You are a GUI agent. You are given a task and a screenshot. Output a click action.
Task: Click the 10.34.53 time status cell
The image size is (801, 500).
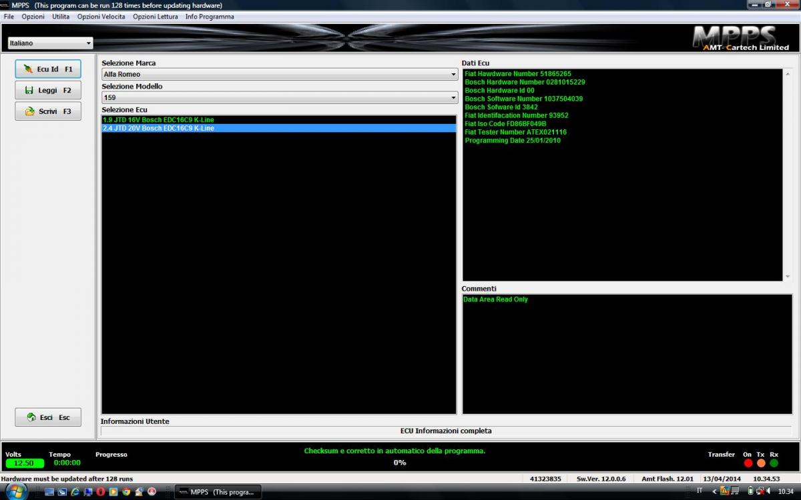(766, 479)
